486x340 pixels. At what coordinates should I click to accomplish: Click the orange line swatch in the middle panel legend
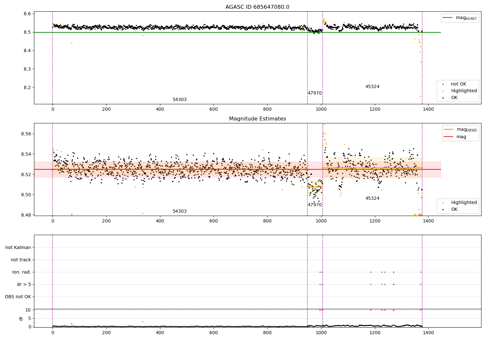click(449, 130)
